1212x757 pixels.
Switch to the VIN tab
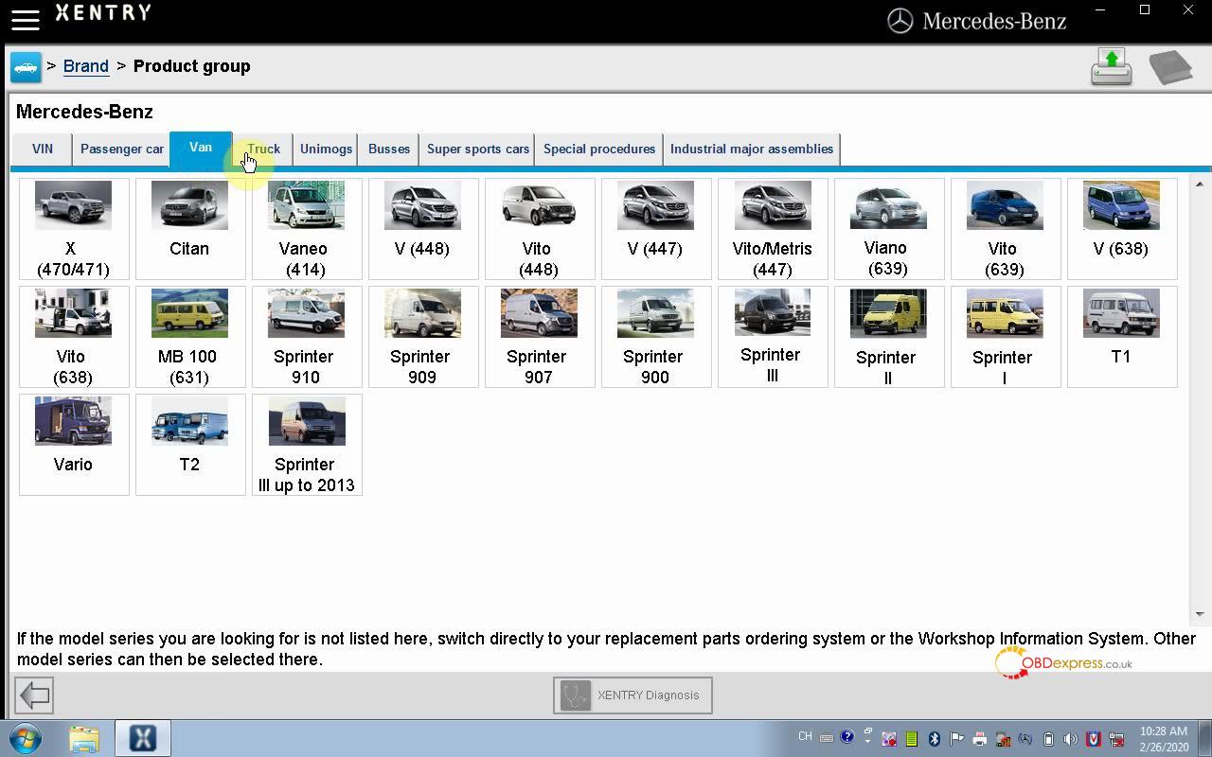coord(43,149)
